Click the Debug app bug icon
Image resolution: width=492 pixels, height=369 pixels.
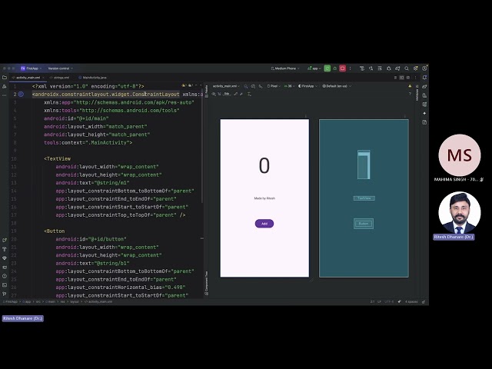pyautogui.click(x=335, y=68)
